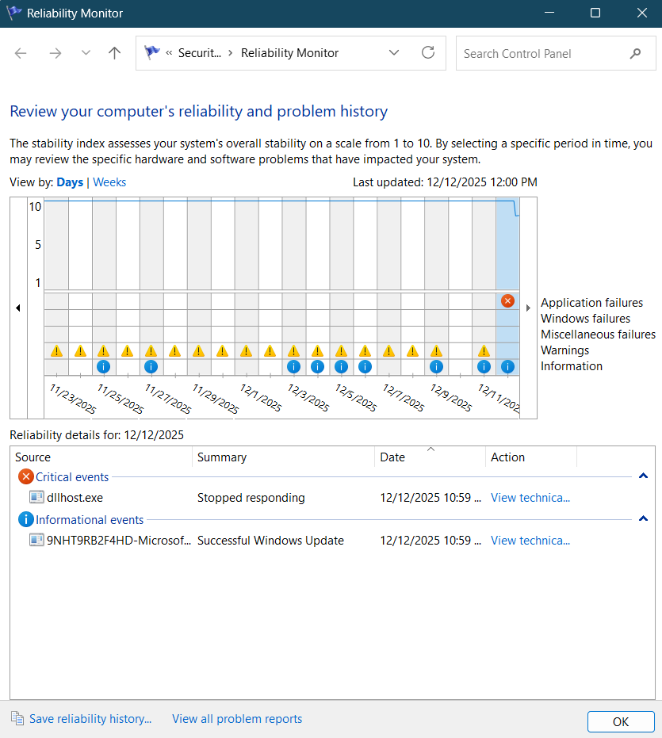Open View all problem reports link

tap(237, 719)
